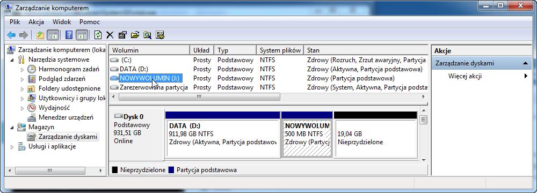Expand the Użytkownicy i grupy lokalne arrow
Image resolution: width=537 pixels, height=193 pixels.
(x=23, y=98)
